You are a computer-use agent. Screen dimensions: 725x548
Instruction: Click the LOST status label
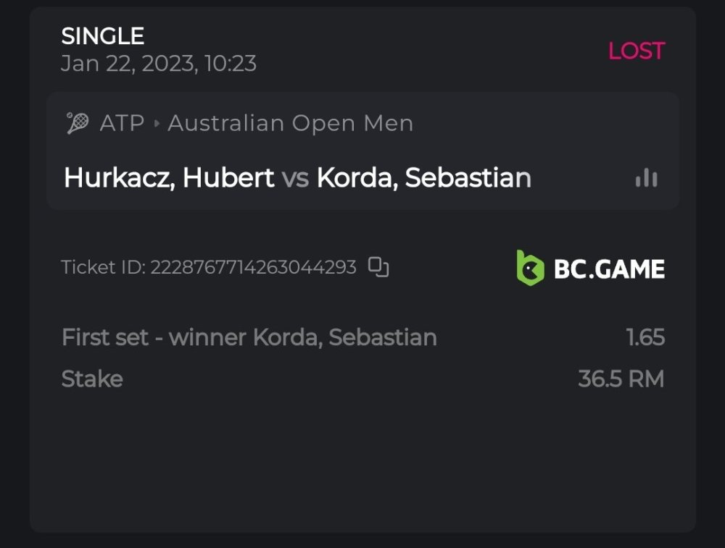[636, 51]
